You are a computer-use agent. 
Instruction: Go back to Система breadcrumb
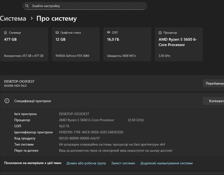pos(13,19)
